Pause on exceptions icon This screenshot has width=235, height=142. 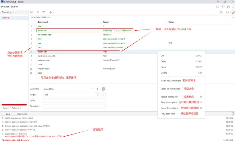(227, 12)
